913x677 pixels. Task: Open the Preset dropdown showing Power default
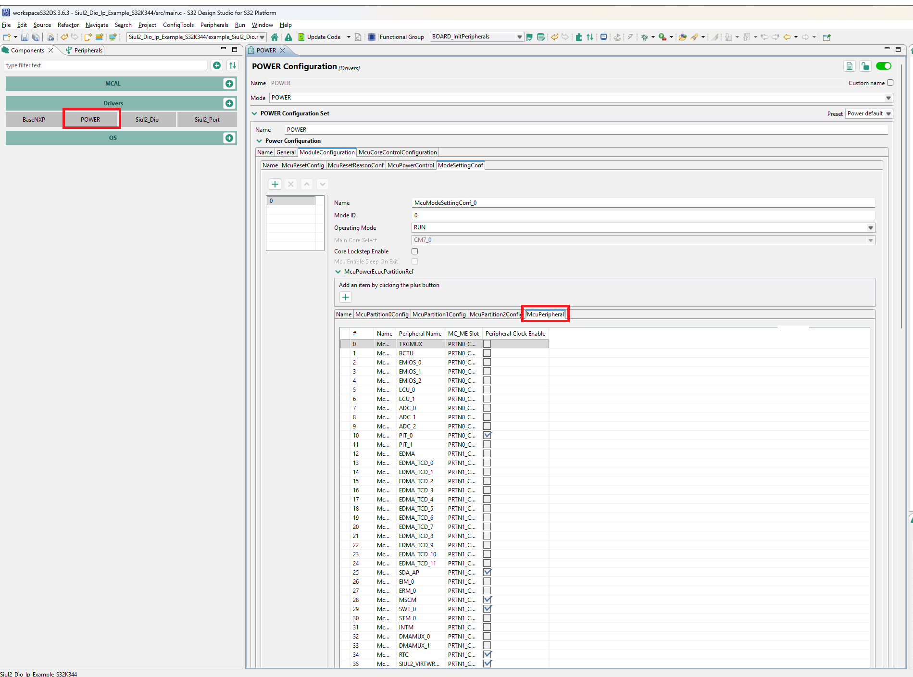869,113
